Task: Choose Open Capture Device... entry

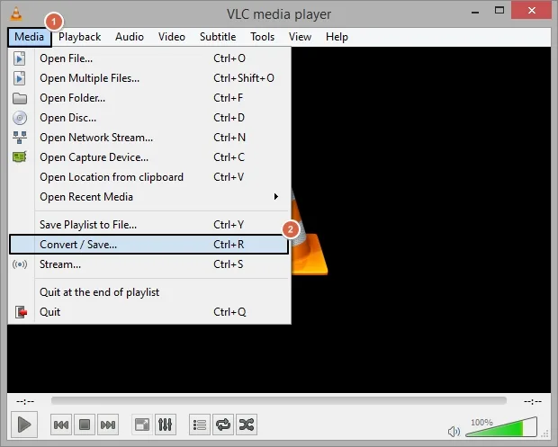Action: point(149,157)
